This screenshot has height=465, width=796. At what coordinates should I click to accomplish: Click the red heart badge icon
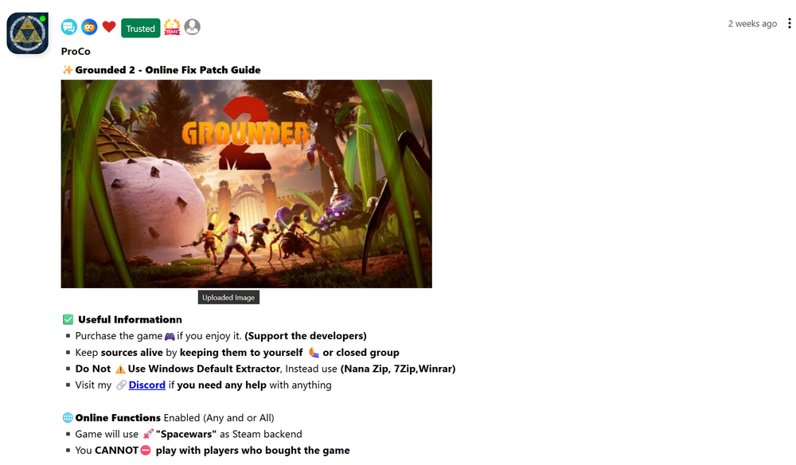[109, 27]
